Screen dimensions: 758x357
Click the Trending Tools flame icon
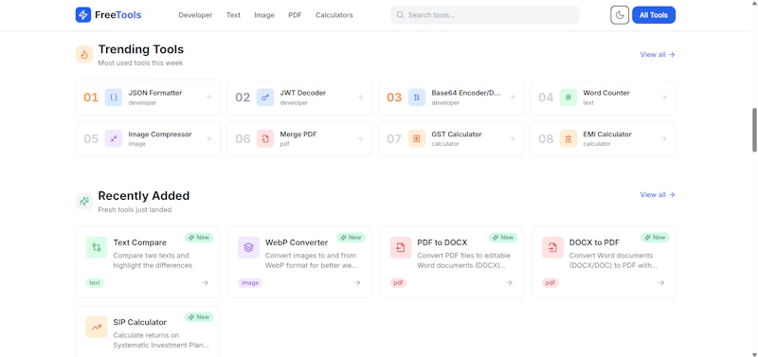point(84,55)
